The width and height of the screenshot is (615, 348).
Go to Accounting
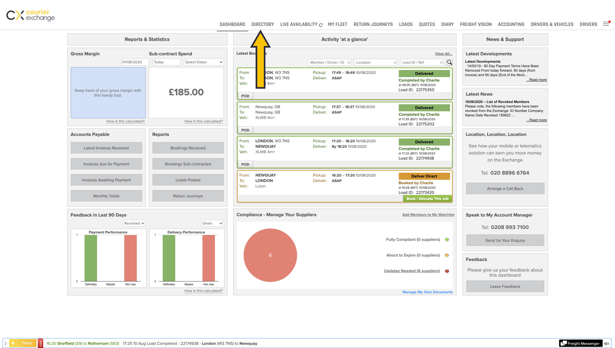511,24
